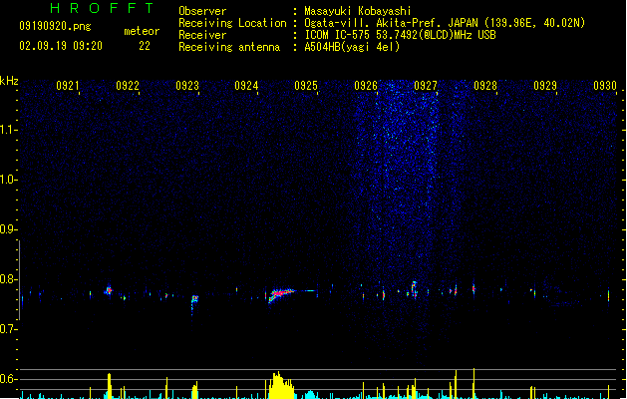This screenshot has height=399, width=627.
Task: Click observer name Masayuki Kobayashi
Action: [x=358, y=11]
